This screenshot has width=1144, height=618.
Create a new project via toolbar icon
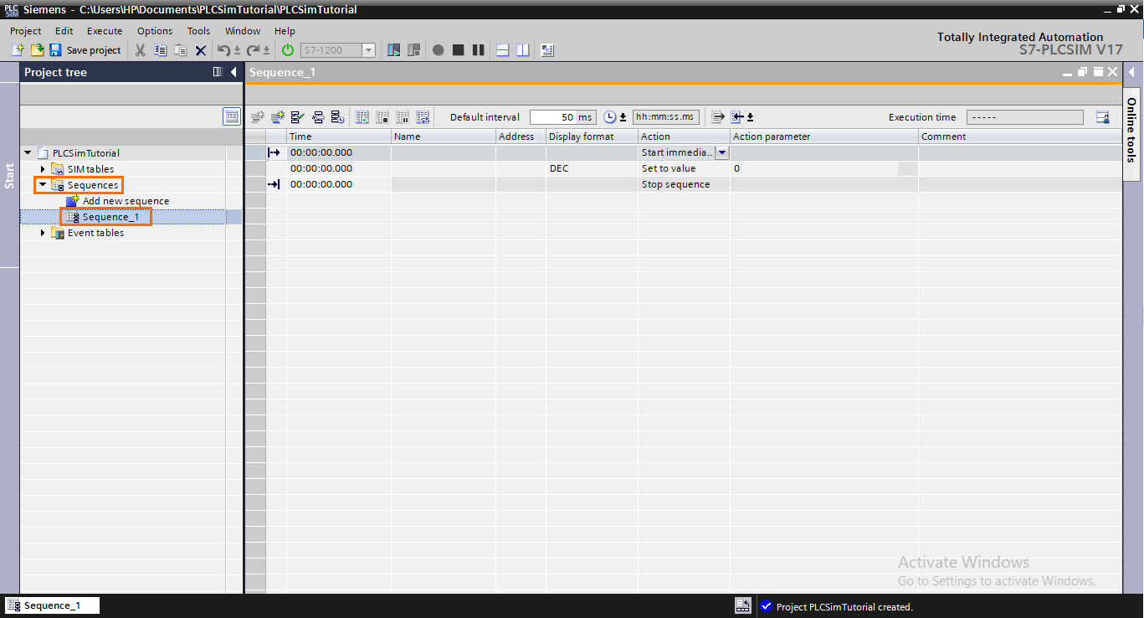[x=18, y=50]
